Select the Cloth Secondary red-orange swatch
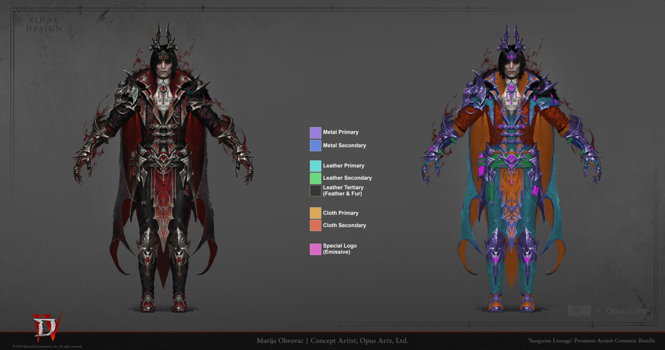This screenshot has height=350, width=665. click(315, 225)
